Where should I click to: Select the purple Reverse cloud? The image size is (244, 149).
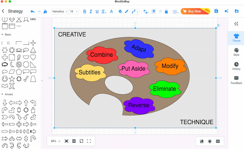coord(139,106)
